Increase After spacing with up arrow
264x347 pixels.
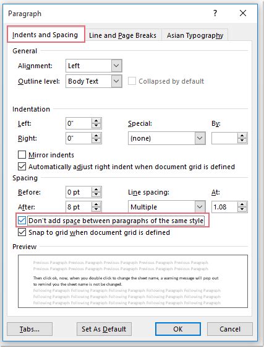coord(96,204)
